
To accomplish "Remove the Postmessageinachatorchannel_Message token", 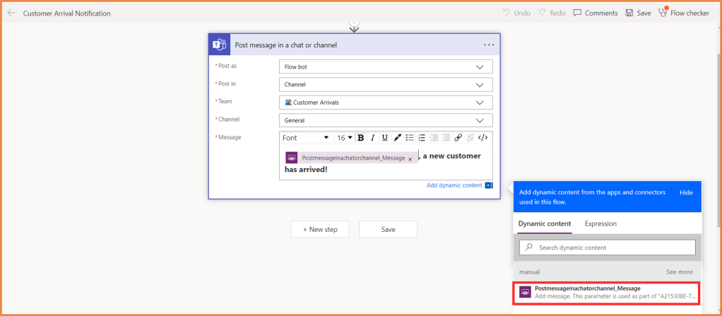I will 410,159.
